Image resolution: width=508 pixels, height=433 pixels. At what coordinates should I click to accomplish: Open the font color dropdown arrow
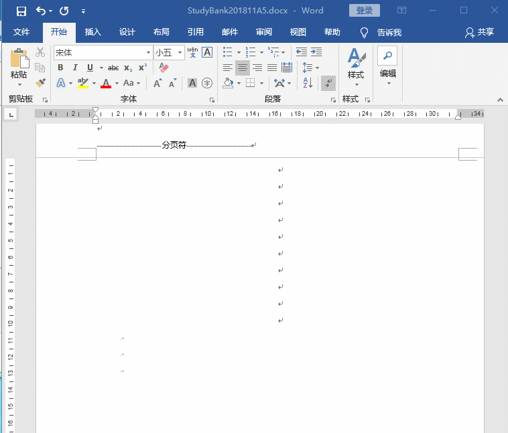pos(117,83)
